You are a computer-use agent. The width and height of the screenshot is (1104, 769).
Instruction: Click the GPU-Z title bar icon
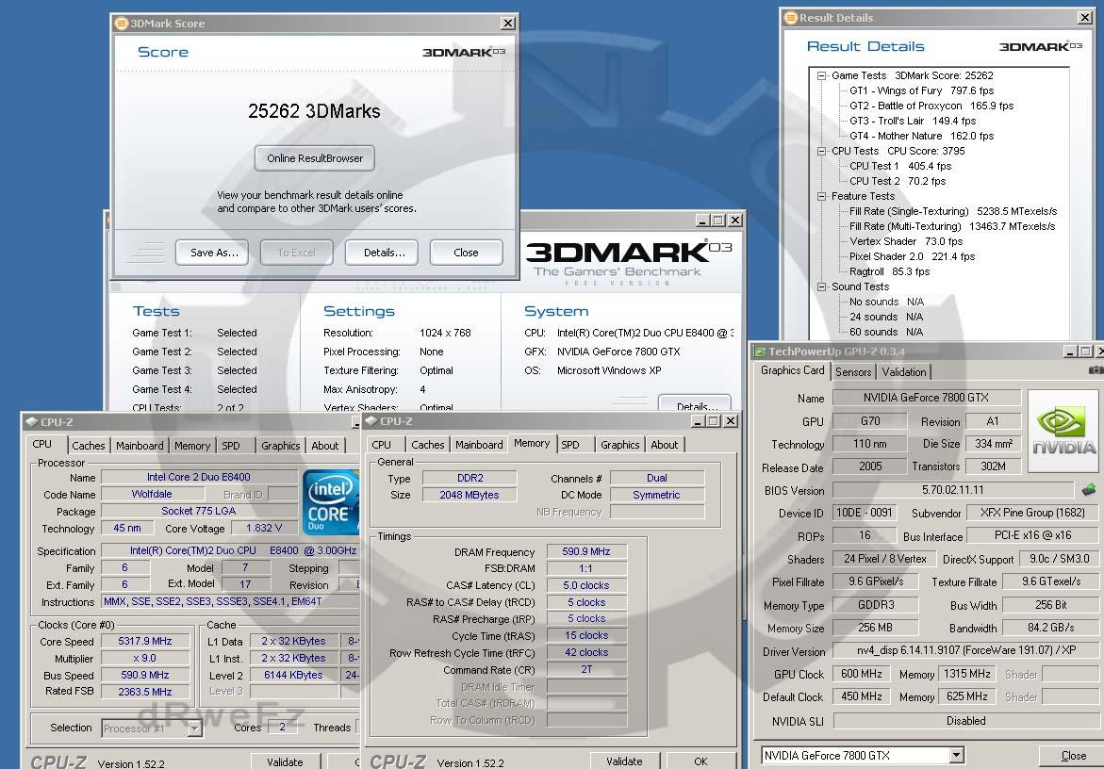pyautogui.click(x=760, y=352)
